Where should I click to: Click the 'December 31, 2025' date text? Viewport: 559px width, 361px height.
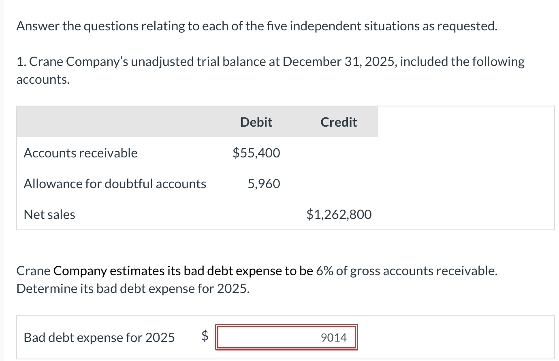pyautogui.click(x=339, y=62)
